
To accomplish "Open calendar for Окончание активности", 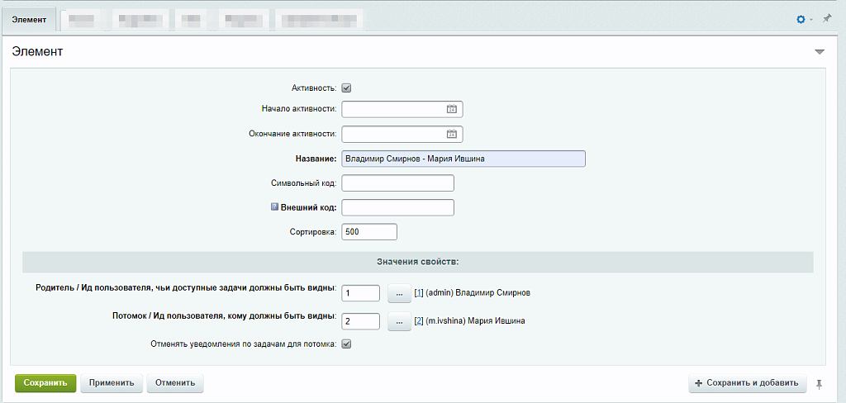I will coord(452,134).
